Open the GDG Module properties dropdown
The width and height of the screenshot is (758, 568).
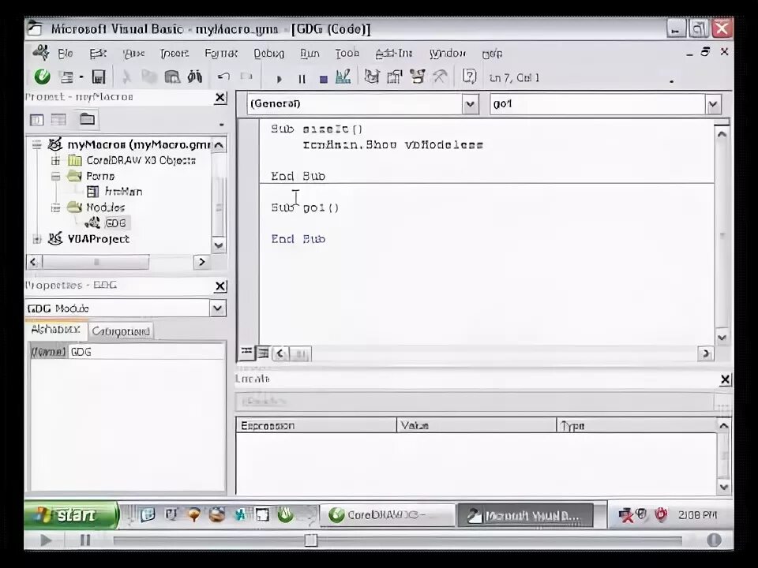pos(218,308)
